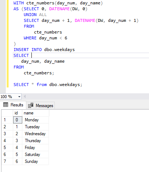
Task: Click the cell containing Monday
Action: click(35, 120)
